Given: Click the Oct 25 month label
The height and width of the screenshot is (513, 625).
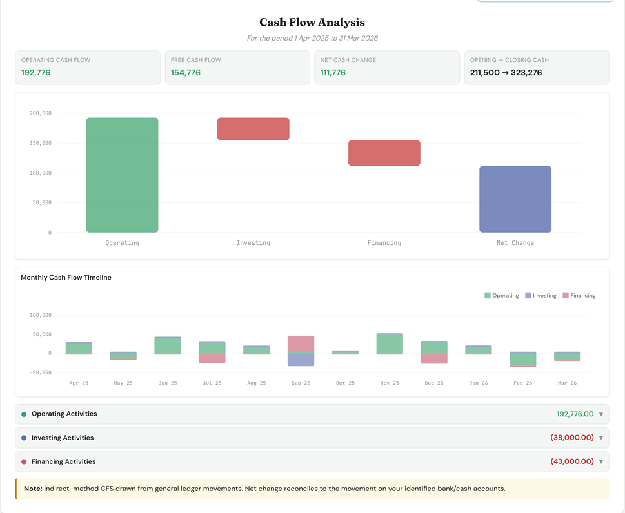Looking at the screenshot, I should tap(345, 383).
